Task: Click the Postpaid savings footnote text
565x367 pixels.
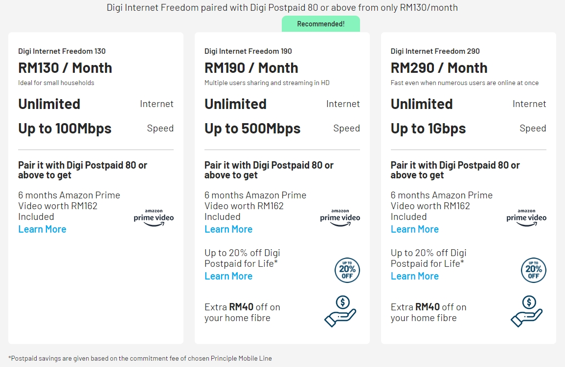Action: 140,358
